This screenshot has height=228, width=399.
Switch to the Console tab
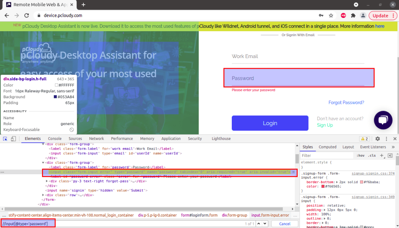(x=55, y=139)
